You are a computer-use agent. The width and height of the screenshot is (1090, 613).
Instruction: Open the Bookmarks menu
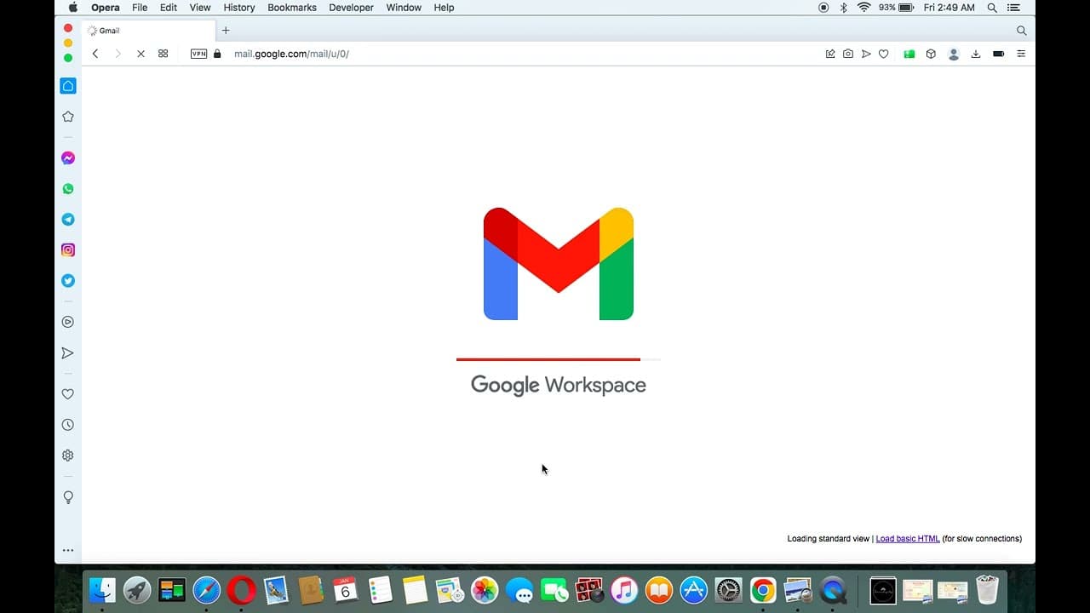point(292,8)
